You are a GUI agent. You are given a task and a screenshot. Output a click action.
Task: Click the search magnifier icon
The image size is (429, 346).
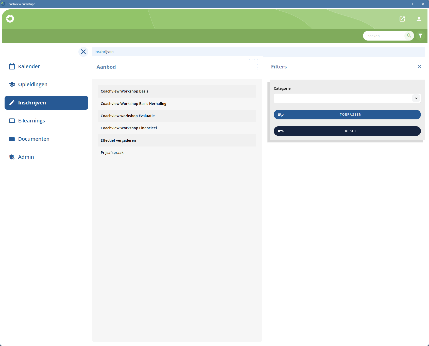[x=409, y=36]
